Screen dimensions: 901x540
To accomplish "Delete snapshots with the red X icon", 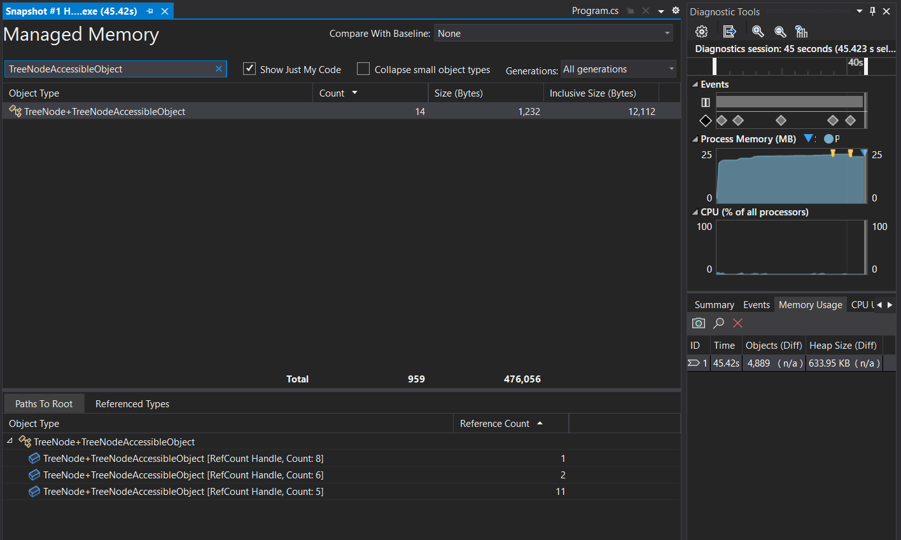I will (737, 323).
